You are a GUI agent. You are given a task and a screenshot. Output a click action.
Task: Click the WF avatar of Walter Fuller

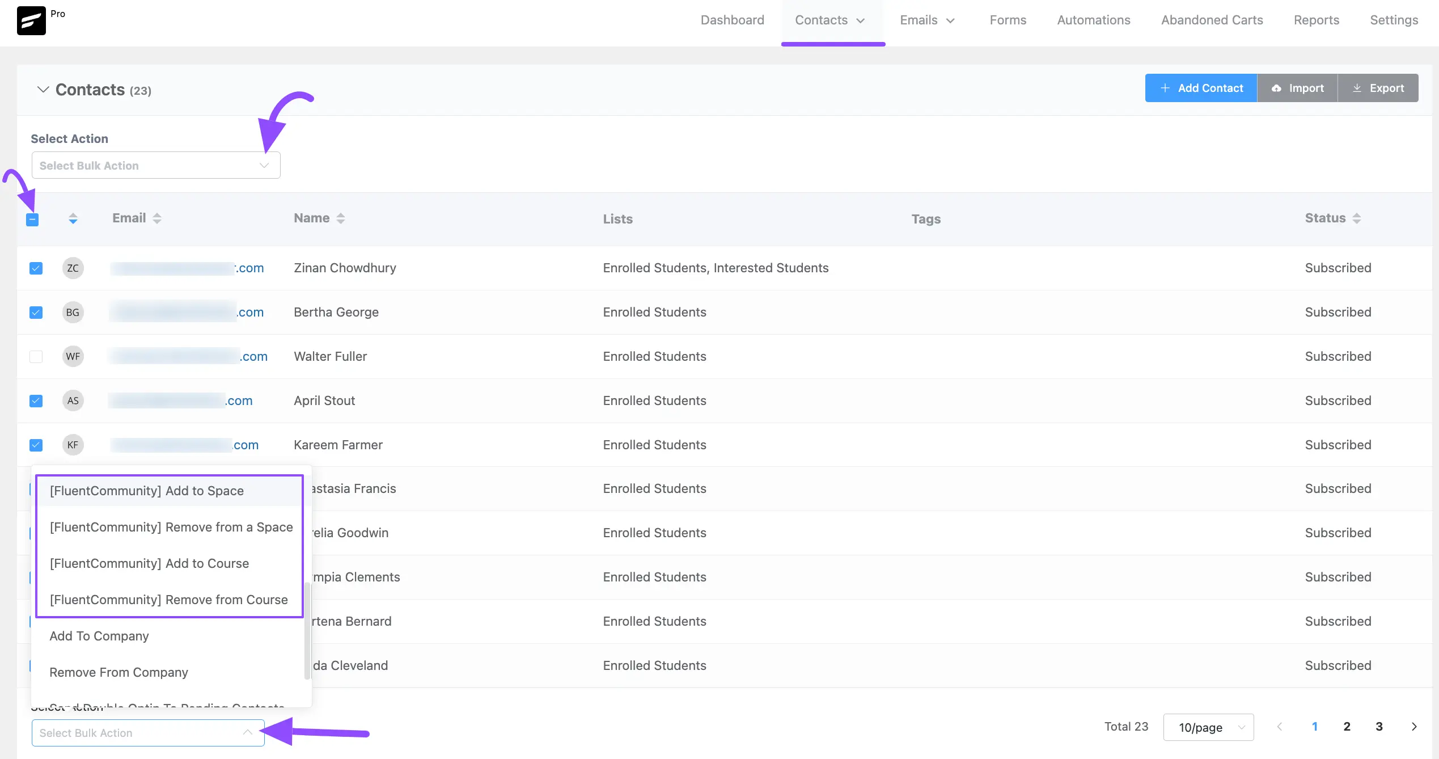coord(73,356)
